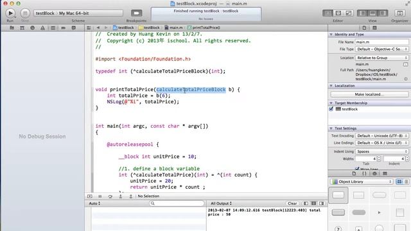This screenshot has height=231, width=411.
Task: Open the Organizer window
Action: [x=399, y=13]
